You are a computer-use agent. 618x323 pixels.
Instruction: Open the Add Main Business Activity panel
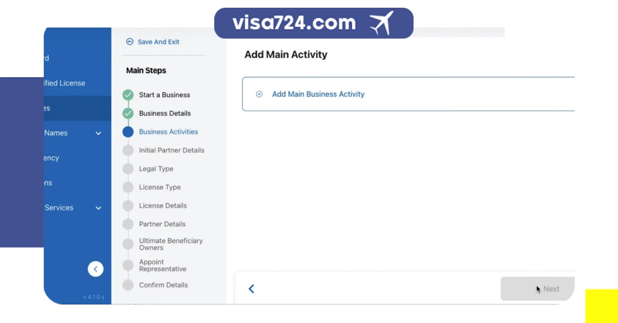click(318, 94)
